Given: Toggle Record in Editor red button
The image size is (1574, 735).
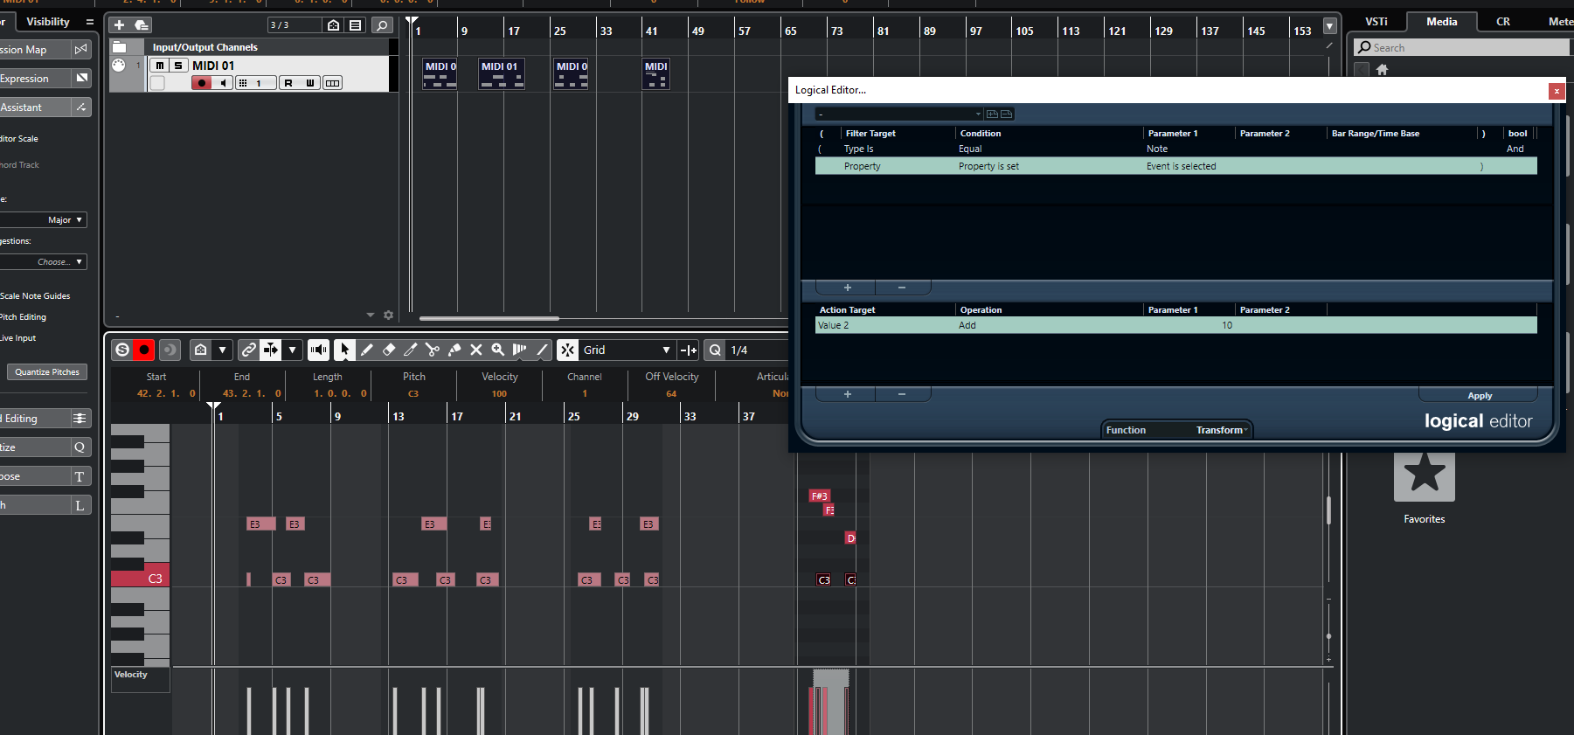Looking at the screenshot, I should (x=144, y=350).
